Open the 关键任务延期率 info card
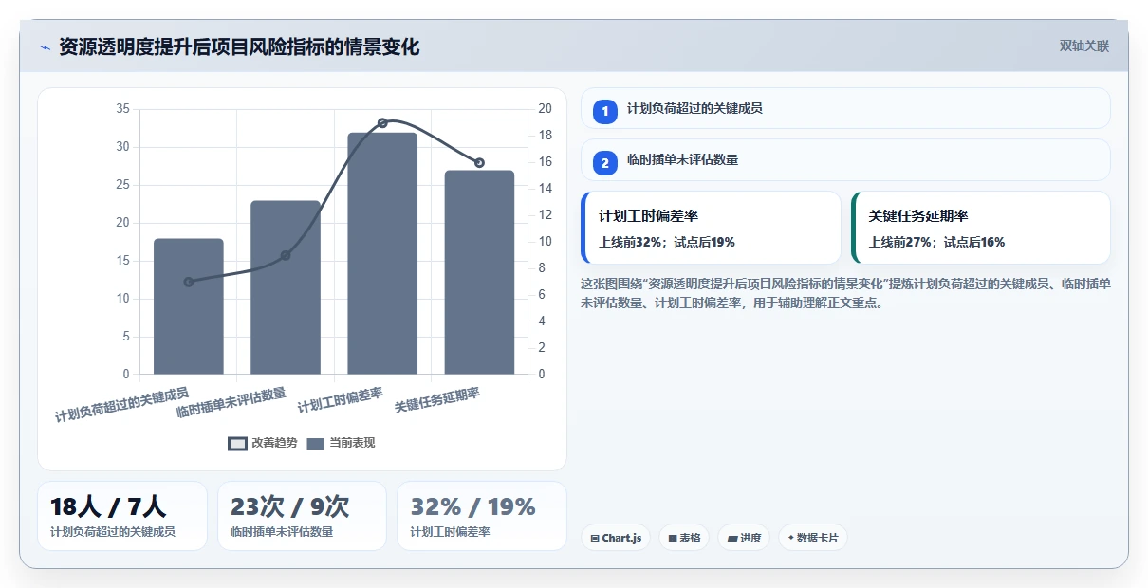 [x=981, y=228]
